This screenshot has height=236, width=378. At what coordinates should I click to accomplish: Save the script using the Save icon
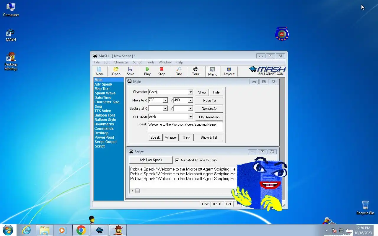coord(130,71)
